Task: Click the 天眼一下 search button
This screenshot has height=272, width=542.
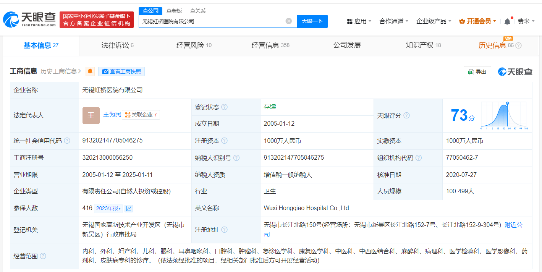Action: [x=312, y=21]
